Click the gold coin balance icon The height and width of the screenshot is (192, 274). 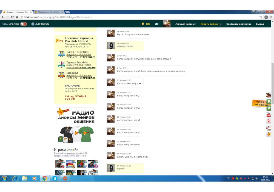(x=143, y=24)
